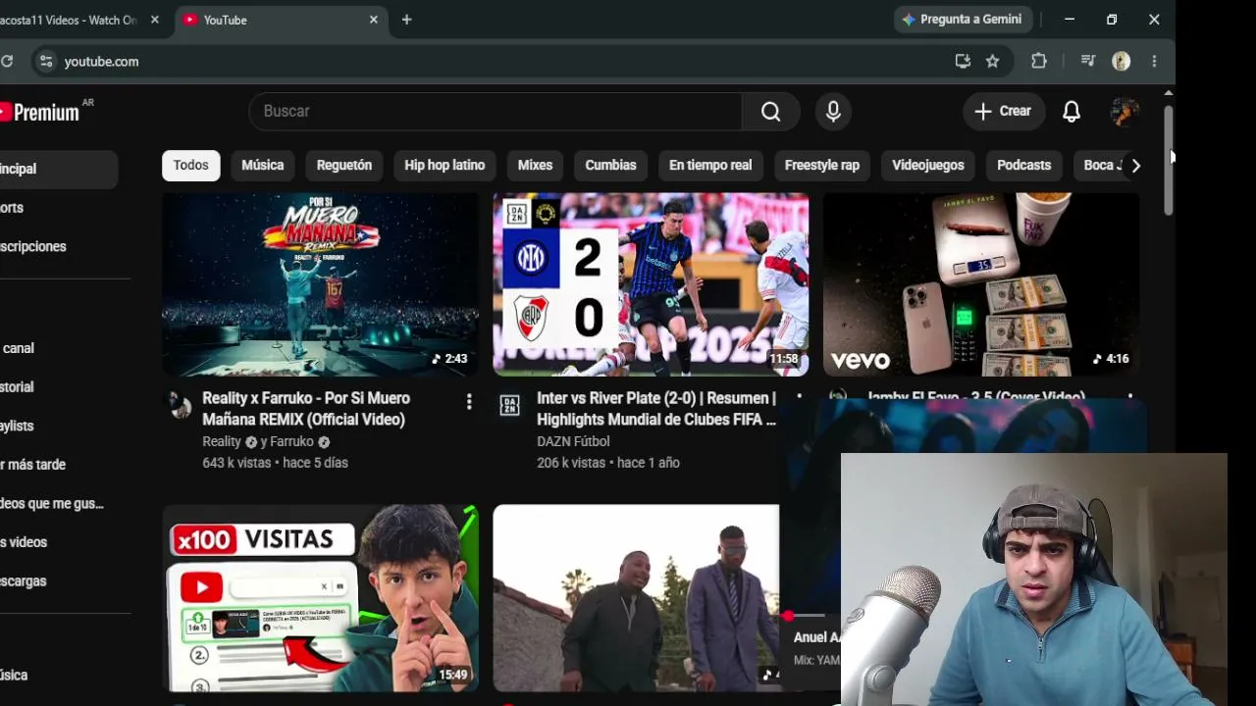The height and width of the screenshot is (706, 1256).
Task: Select the Música filter chip
Action: [x=263, y=166]
